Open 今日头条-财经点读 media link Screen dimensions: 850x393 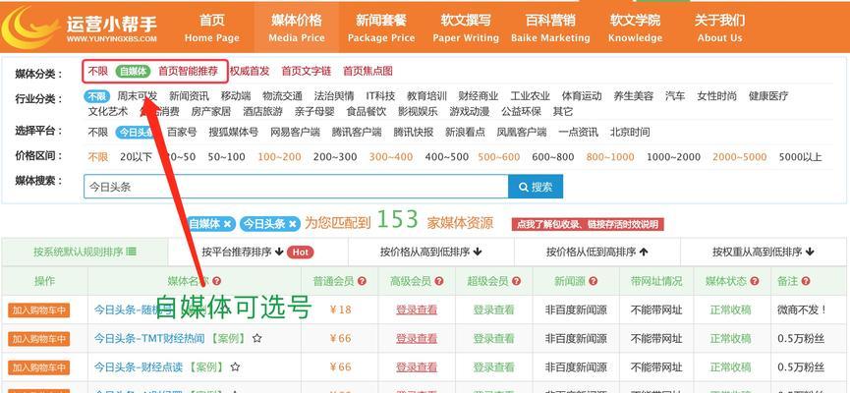pyautogui.click(x=139, y=367)
